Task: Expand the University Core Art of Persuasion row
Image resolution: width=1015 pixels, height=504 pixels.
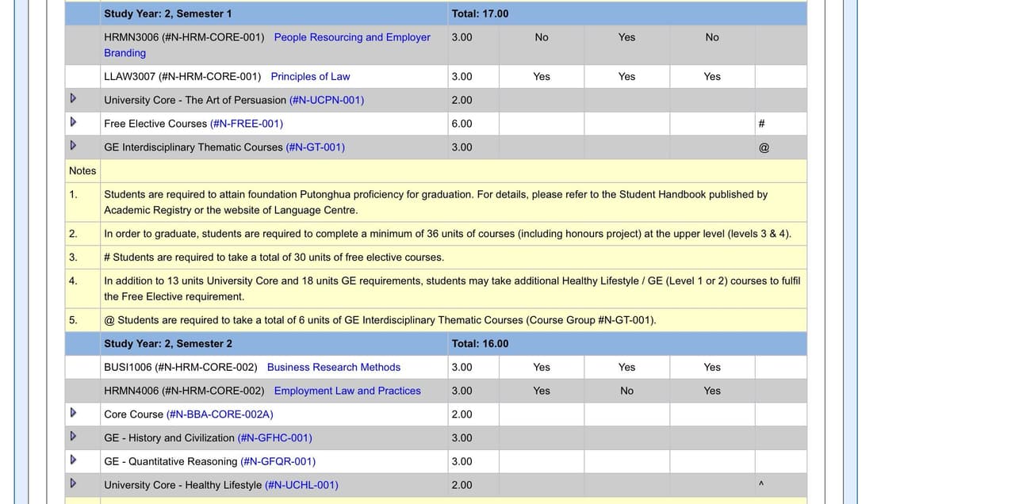Action: pyautogui.click(x=73, y=99)
